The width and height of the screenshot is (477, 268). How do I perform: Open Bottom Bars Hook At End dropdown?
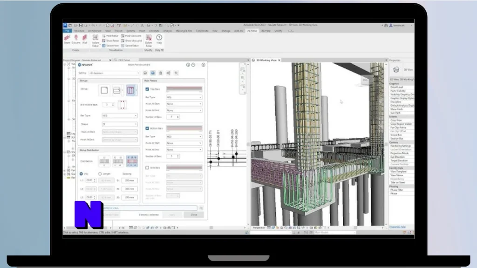[184, 149]
